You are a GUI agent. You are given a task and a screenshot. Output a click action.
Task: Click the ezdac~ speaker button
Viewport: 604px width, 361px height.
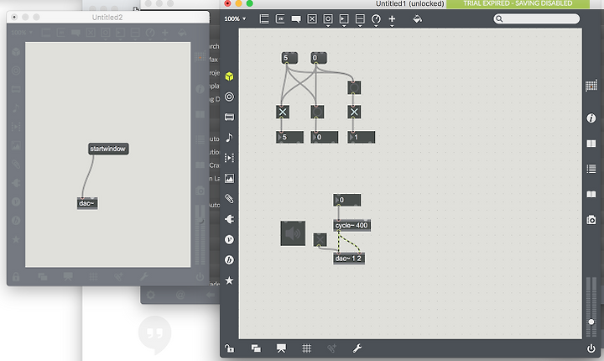point(293,233)
